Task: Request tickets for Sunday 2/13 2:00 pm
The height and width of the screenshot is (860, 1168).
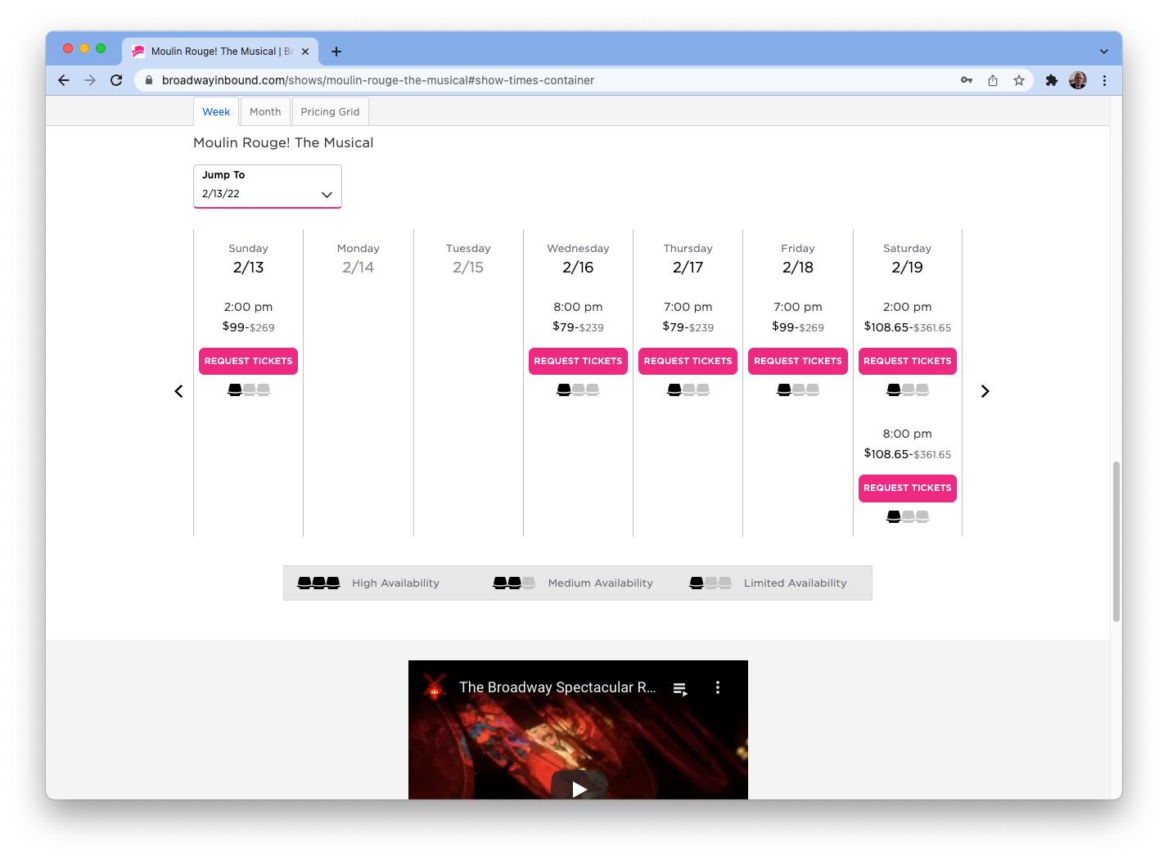Action: pyautogui.click(x=249, y=361)
